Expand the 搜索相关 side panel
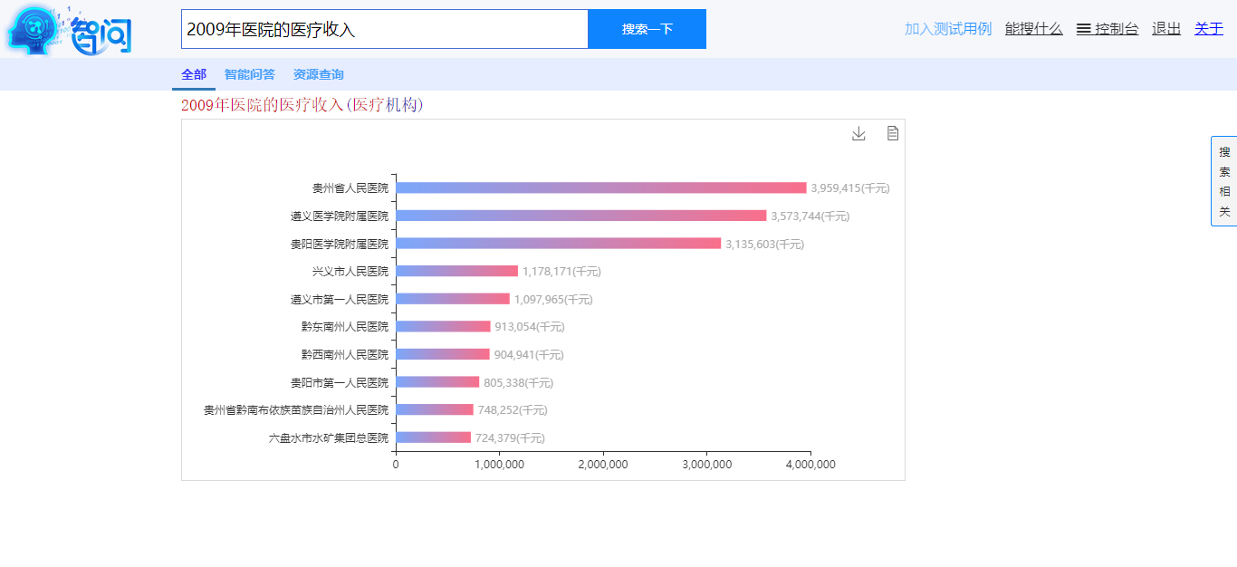1237x567 pixels. (1224, 181)
